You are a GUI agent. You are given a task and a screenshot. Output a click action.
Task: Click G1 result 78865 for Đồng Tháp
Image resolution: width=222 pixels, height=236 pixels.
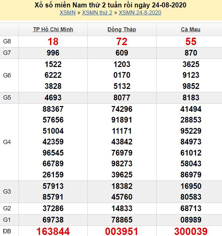pos(121,220)
